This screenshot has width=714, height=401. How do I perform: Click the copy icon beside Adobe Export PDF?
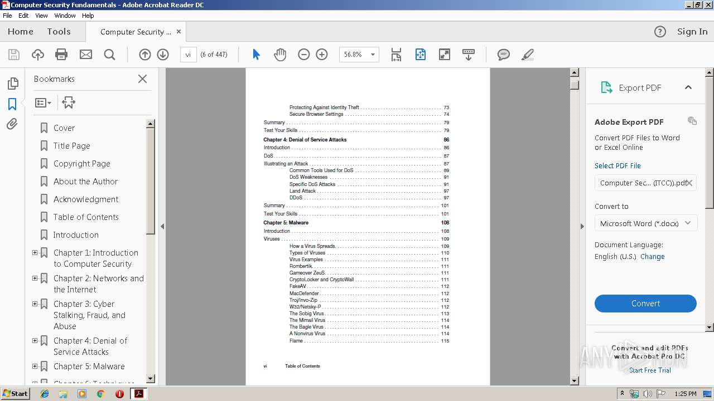(x=692, y=121)
